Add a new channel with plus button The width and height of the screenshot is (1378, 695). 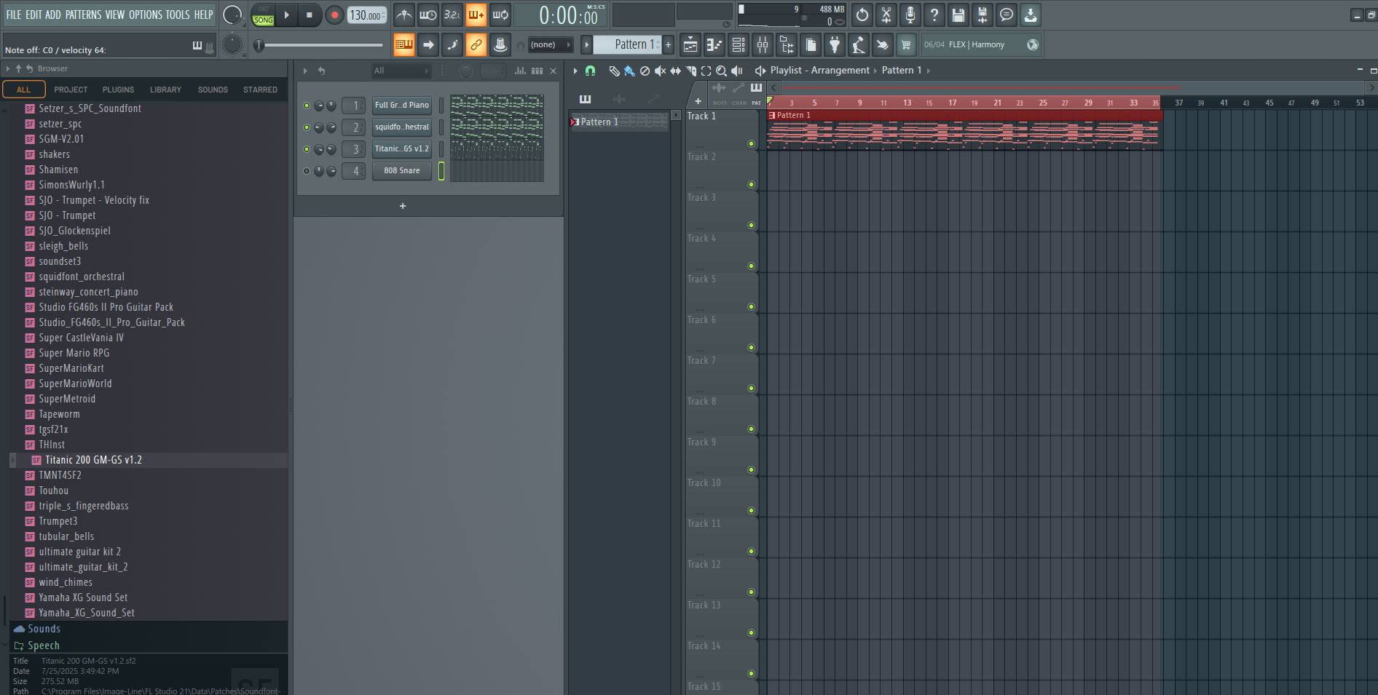pos(403,206)
